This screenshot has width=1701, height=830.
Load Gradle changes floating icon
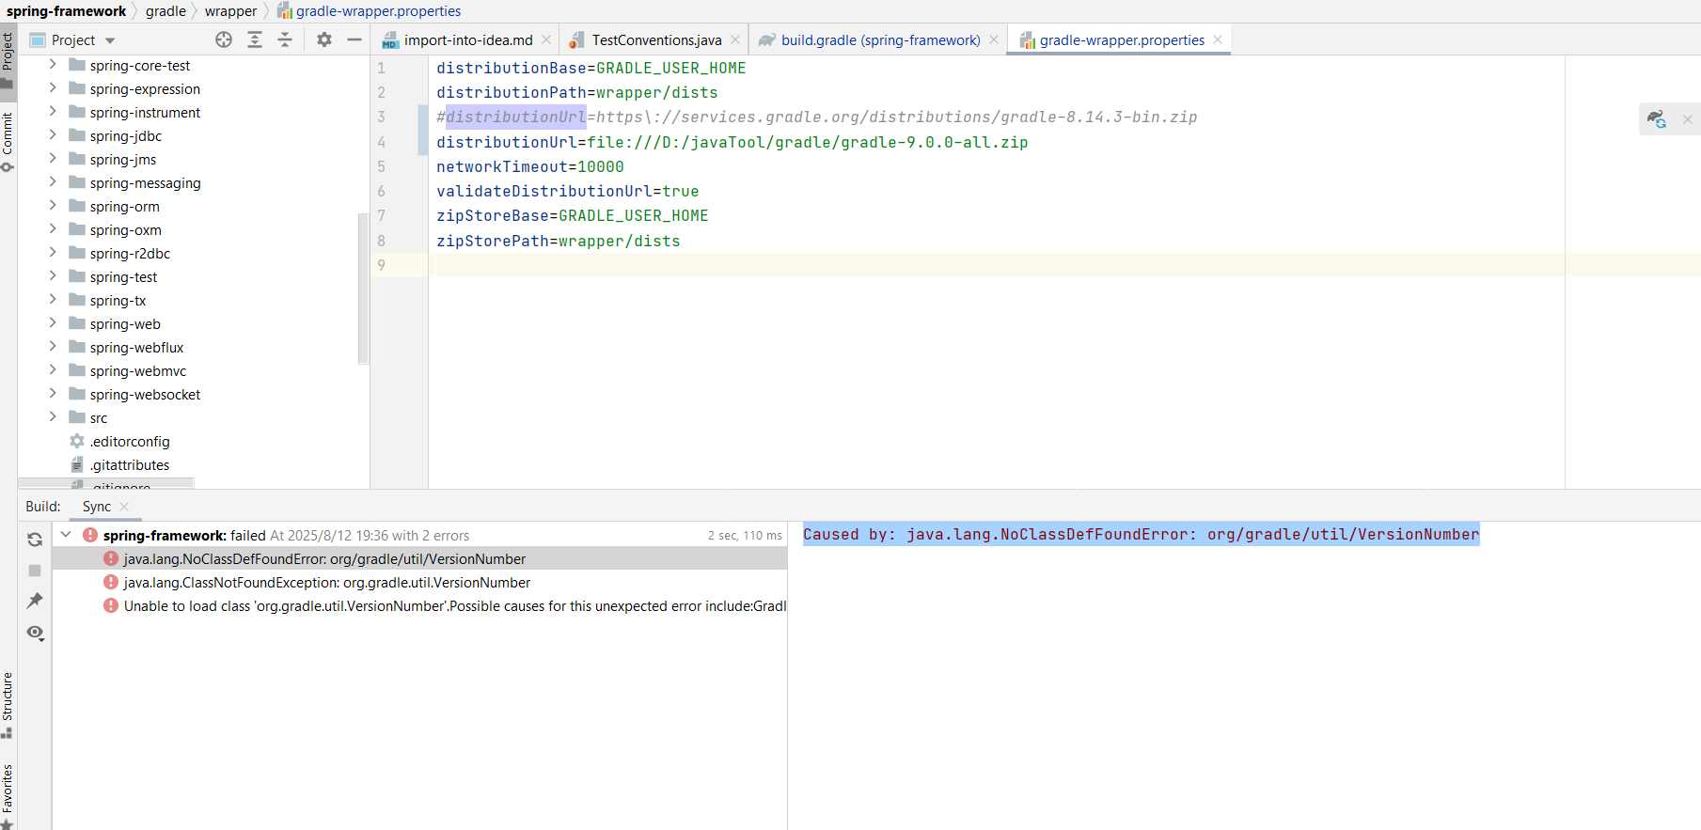point(1657,119)
